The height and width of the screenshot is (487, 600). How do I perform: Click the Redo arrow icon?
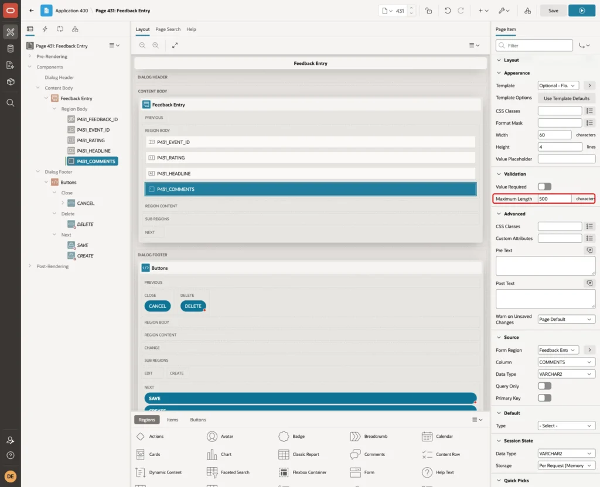[x=461, y=11]
